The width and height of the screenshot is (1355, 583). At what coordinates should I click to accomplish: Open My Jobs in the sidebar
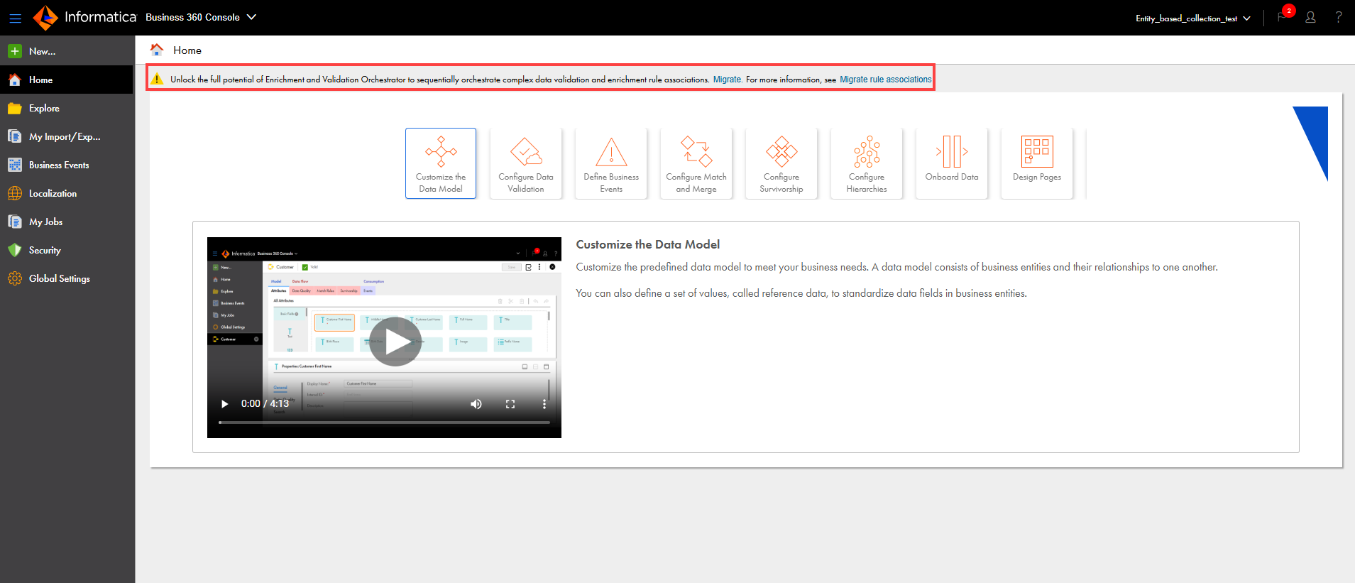[x=67, y=222]
